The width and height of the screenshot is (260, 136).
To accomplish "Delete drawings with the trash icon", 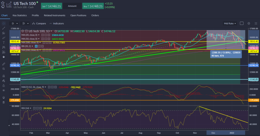I will (4, 102).
